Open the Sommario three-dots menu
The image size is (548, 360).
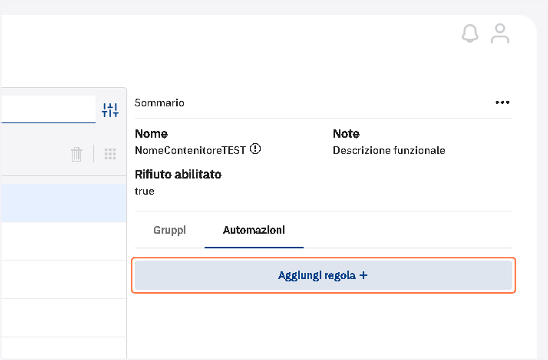point(502,103)
